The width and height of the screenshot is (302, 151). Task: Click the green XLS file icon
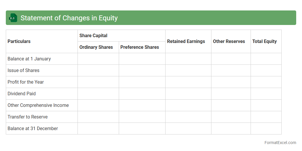coord(13,18)
